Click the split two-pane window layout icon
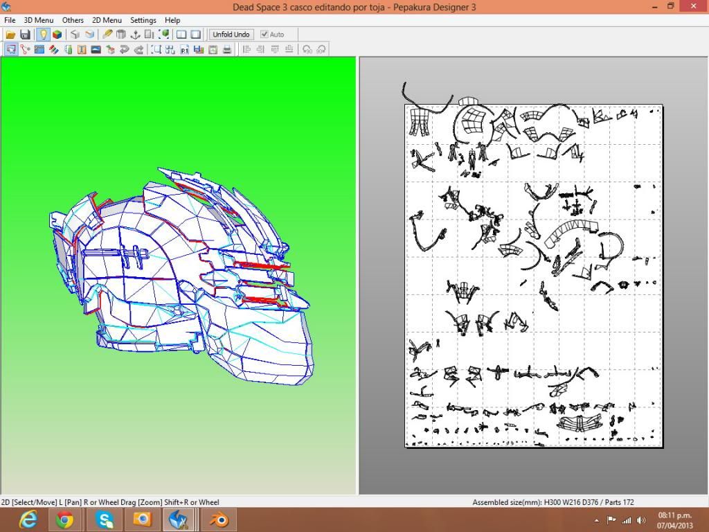Viewport: 709px width, 532px height. [x=181, y=35]
